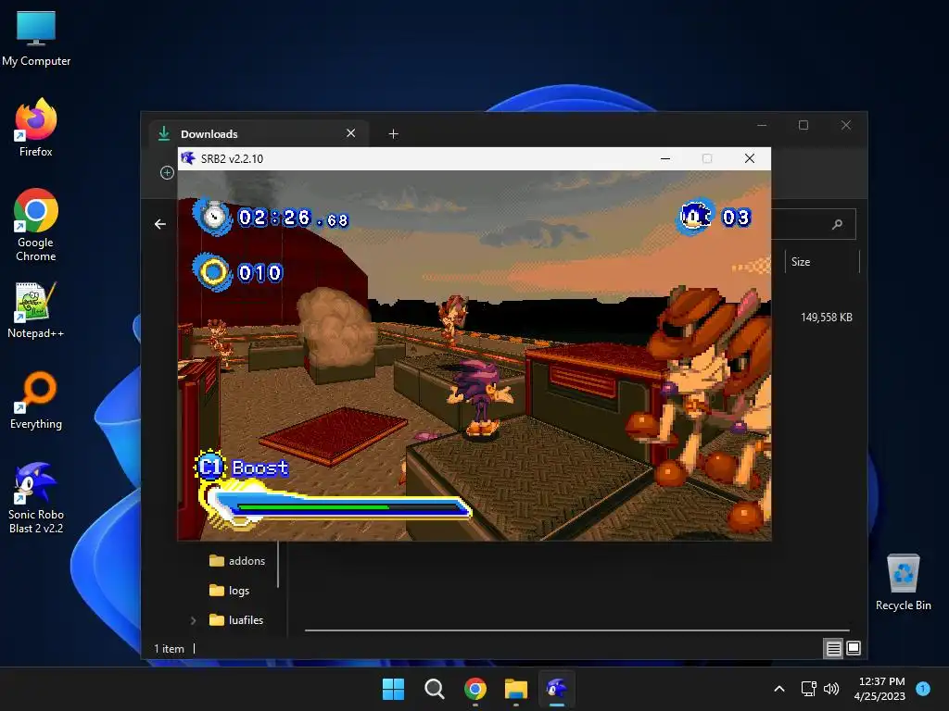The height and width of the screenshot is (711, 949).
Task: Switch to Chrome in the taskbar
Action: (x=475, y=689)
